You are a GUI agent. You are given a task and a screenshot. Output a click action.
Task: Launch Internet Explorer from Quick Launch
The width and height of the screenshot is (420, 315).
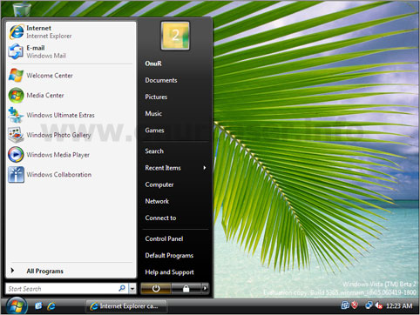point(51,305)
